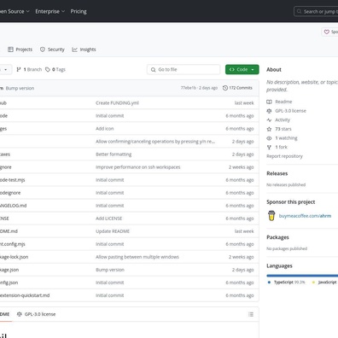Open the extension-quickstart.md file
338x338 pixels.
(25, 295)
